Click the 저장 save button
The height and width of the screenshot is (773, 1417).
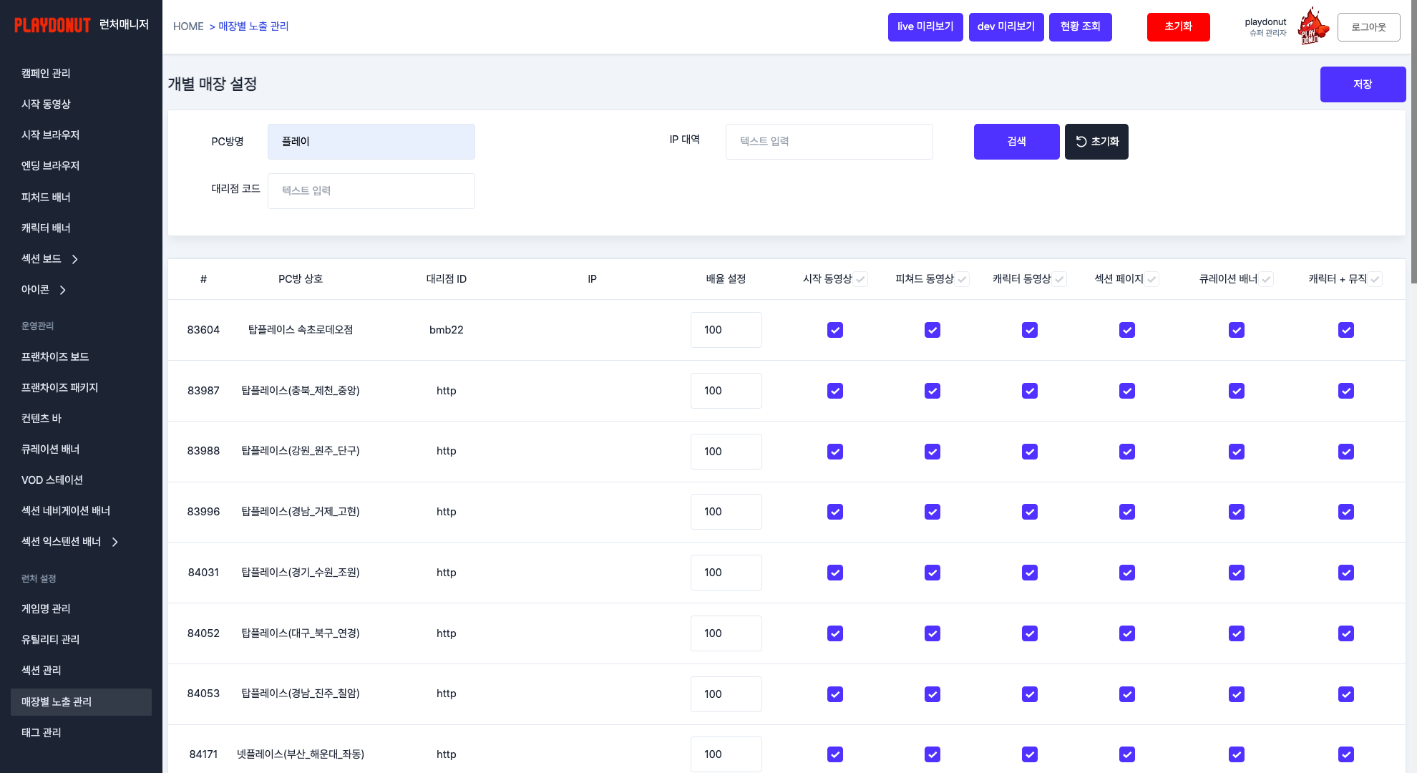[x=1363, y=84]
